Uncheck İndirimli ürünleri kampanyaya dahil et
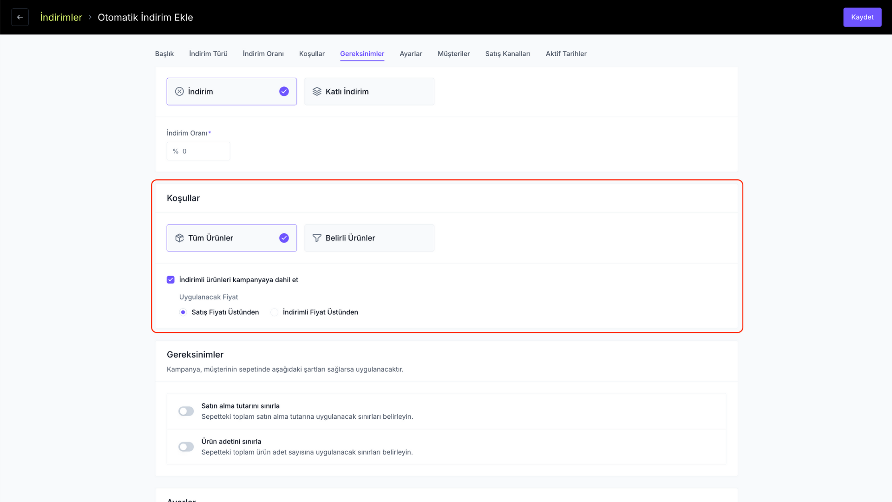Viewport: 892px width, 502px height. 171,280
